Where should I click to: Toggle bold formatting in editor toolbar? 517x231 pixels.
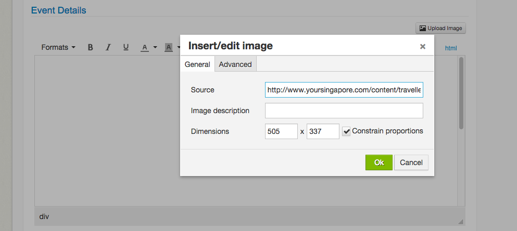(x=91, y=47)
